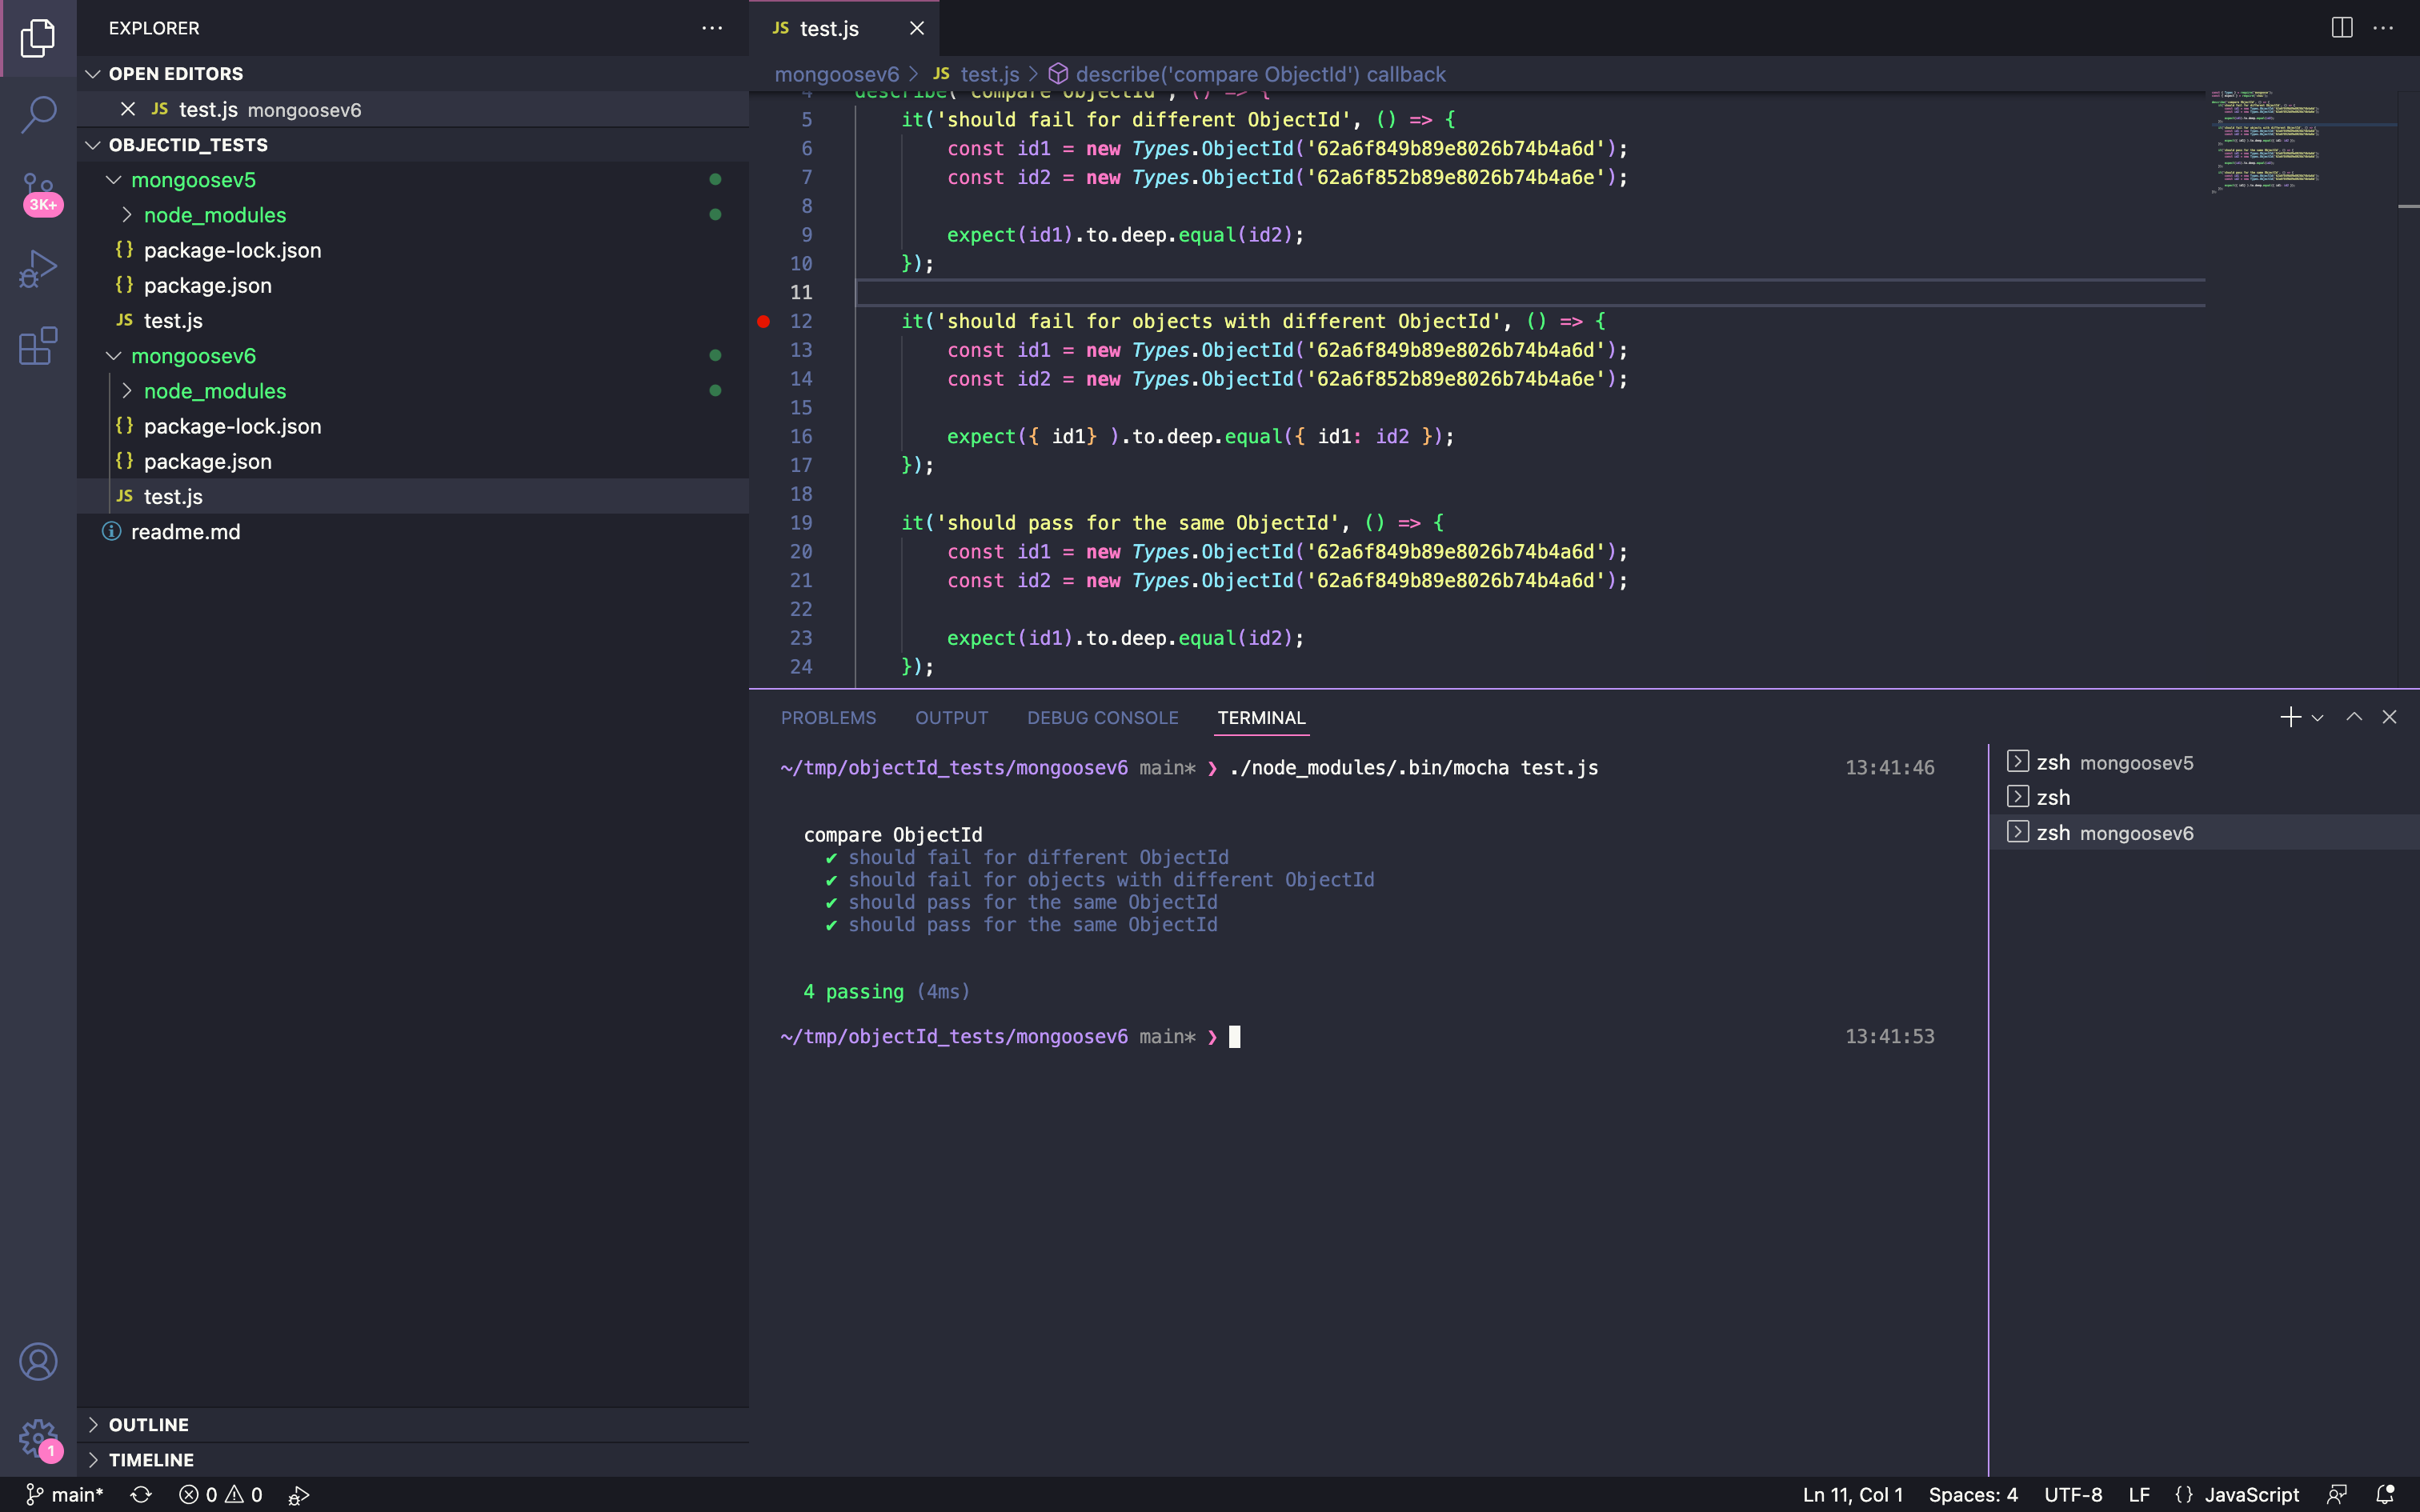
Task: Toggle the breakpoint on line 12
Action: point(763,321)
